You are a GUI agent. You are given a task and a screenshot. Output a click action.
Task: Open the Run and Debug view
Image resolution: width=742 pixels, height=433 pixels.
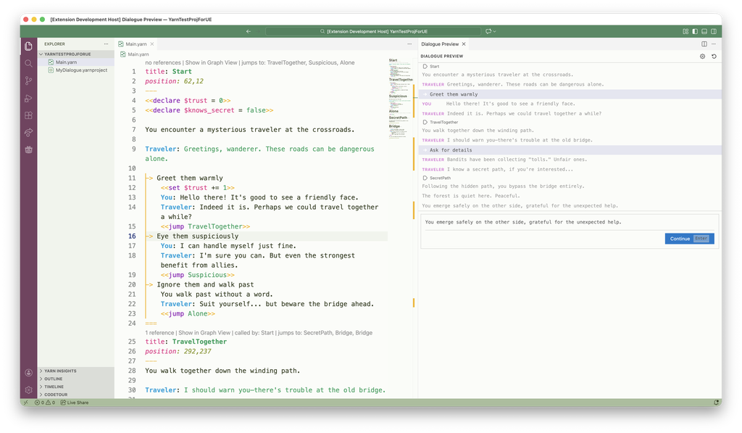click(28, 97)
